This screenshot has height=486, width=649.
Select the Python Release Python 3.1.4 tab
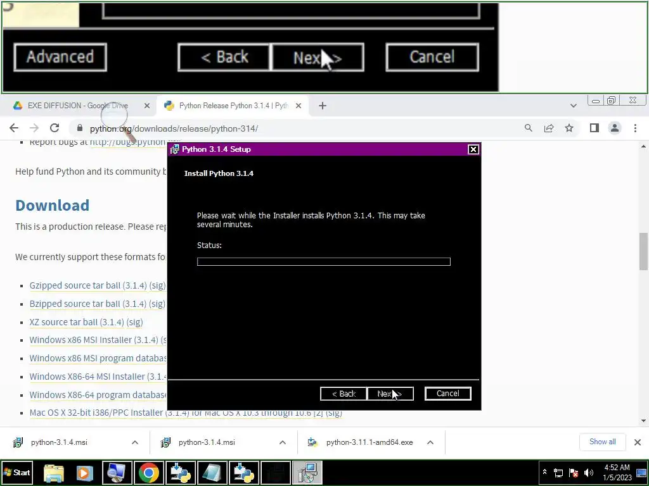[234, 106]
